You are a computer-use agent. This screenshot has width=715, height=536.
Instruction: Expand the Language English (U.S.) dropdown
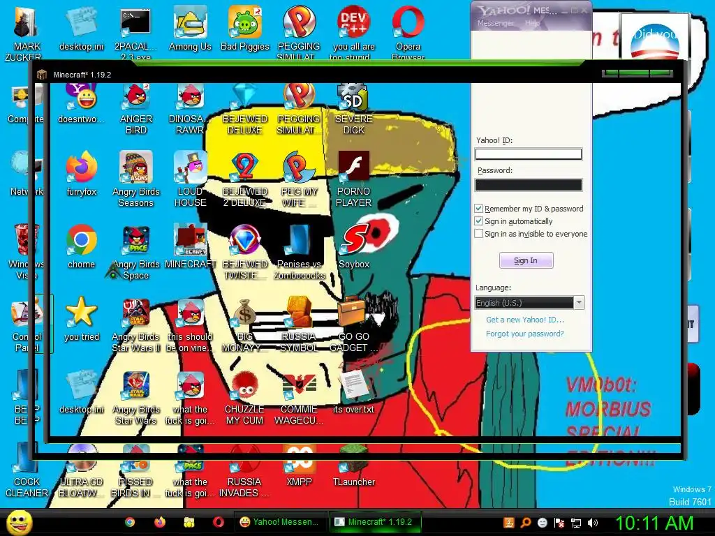tap(579, 303)
